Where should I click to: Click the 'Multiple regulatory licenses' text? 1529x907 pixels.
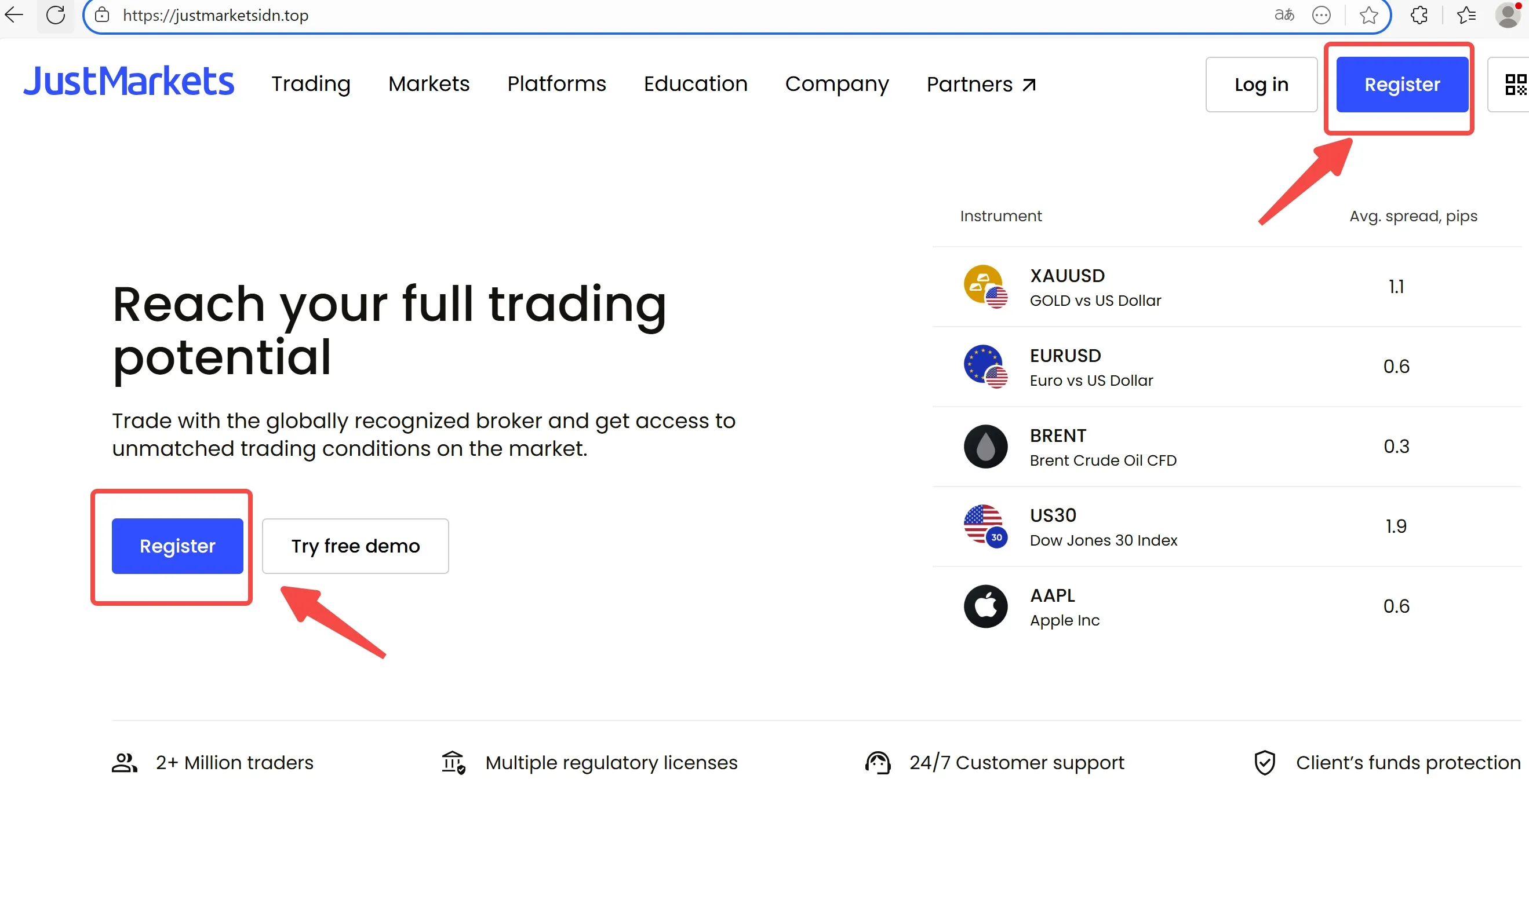[x=611, y=763]
